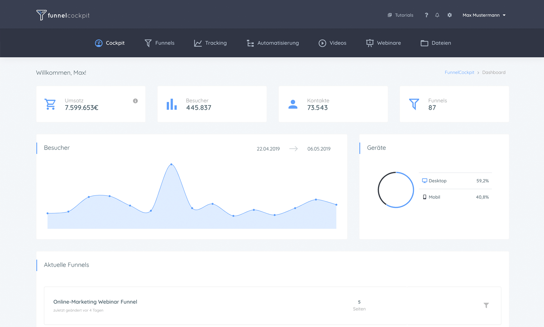
Task: Open the end date 06.05.2019 picker
Action: tap(319, 149)
